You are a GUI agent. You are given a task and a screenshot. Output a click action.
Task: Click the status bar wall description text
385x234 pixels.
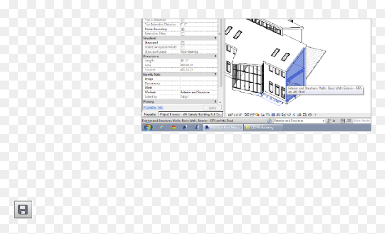coord(188,121)
